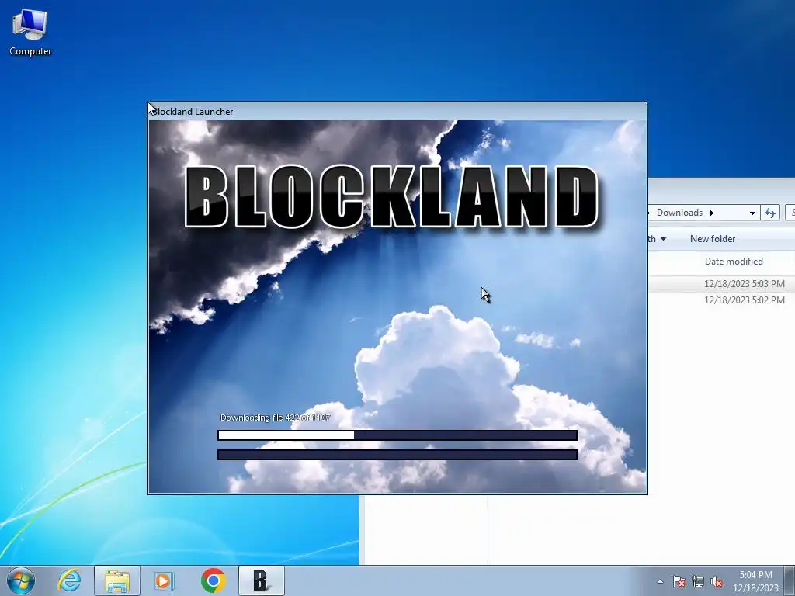Click the BLOCKLAND logo image
The width and height of the screenshot is (795, 596).
[x=391, y=197]
